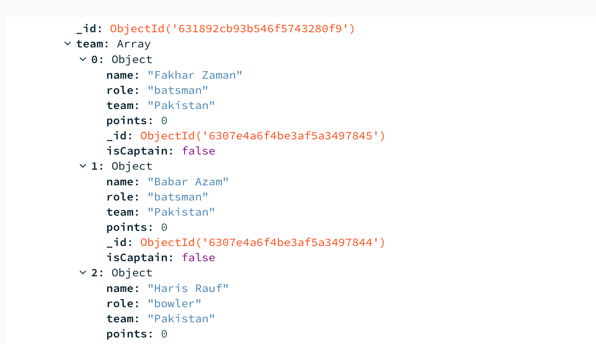596x355 pixels.
Task: Click Fakhar Zaman's isCaptain false value
Action: (198, 151)
